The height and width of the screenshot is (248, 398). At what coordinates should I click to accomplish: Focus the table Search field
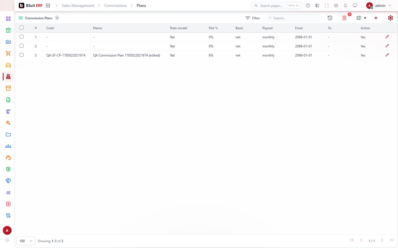tap(293, 18)
